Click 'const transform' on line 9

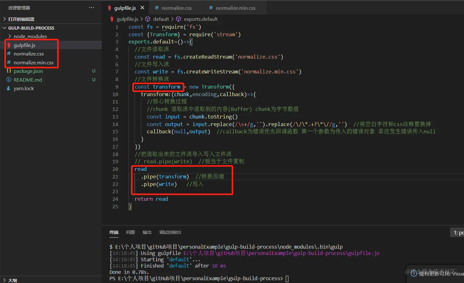[x=158, y=87]
